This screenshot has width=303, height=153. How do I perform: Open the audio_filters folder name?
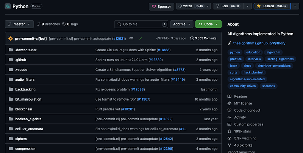[x=25, y=80]
